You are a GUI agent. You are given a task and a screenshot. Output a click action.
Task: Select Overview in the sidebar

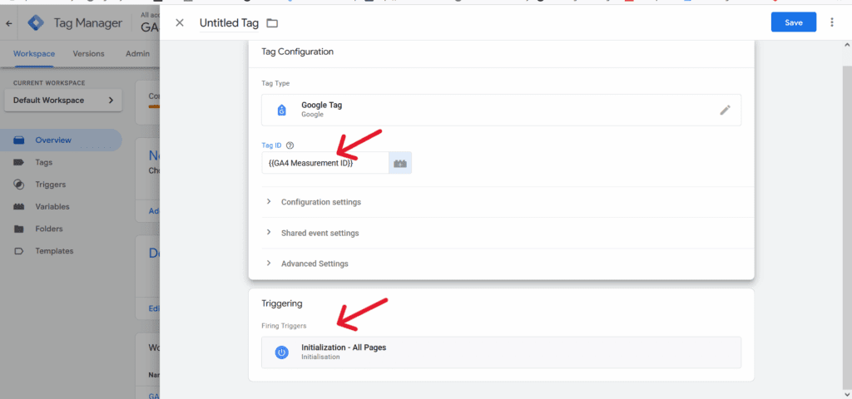61,140
